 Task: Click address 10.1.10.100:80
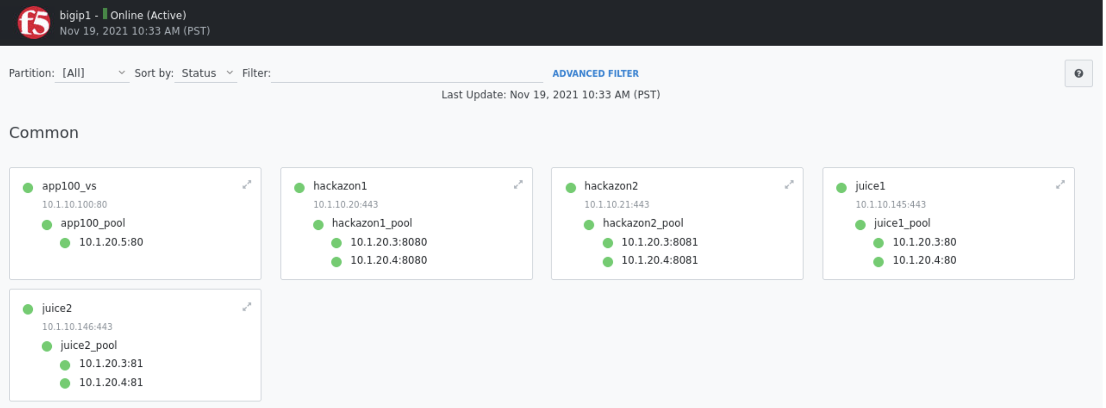coord(74,204)
